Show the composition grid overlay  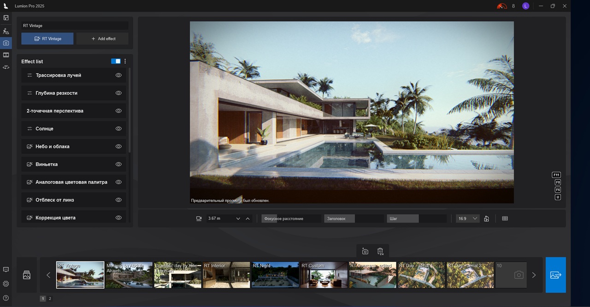pos(505,218)
